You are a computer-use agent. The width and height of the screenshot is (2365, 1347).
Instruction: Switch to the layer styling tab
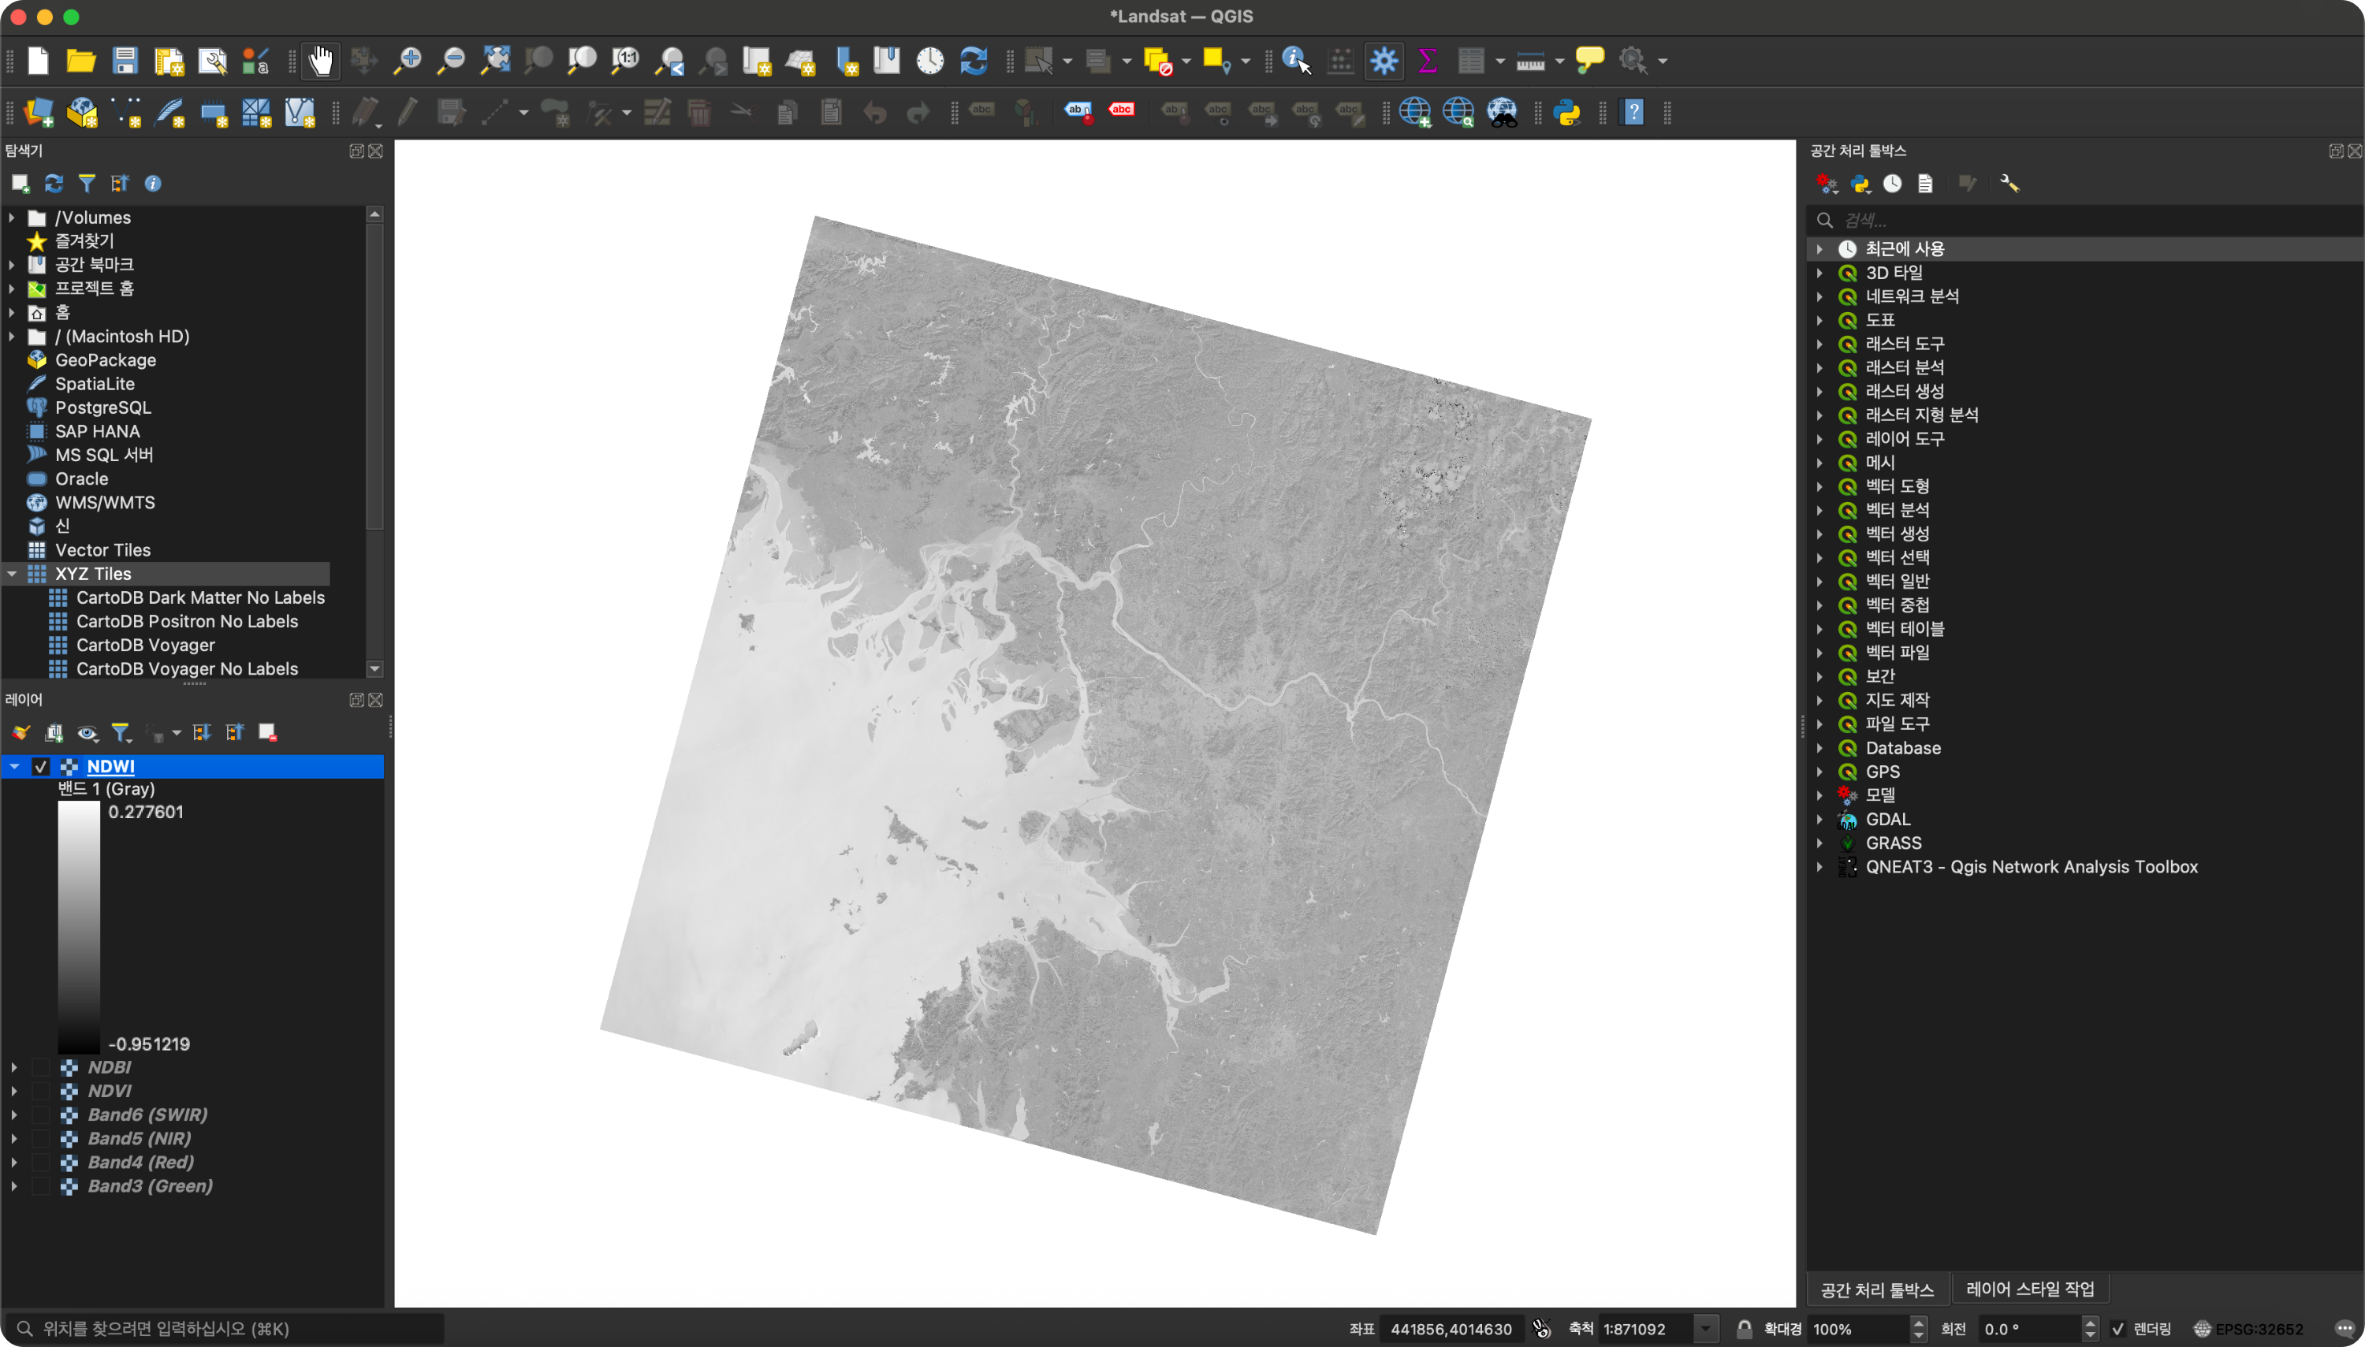(x=2029, y=1289)
